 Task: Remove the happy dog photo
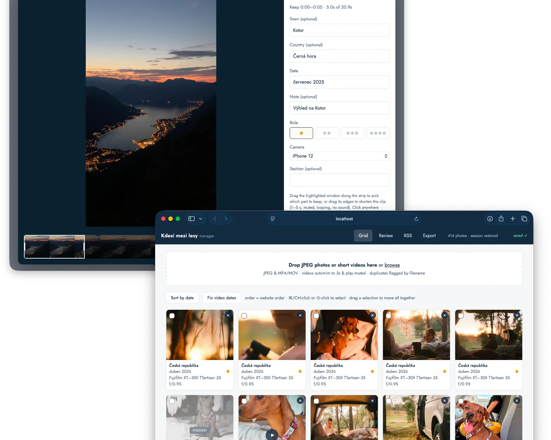(517, 401)
